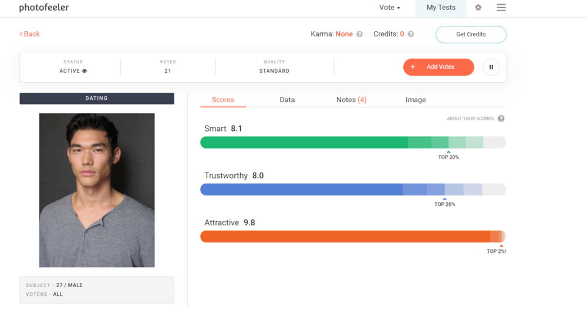Pause the test with pause button
Image resolution: width=587 pixels, height=334 pixels.
491,67
